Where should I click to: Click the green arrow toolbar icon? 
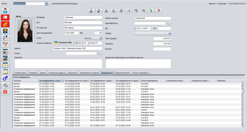[x=151, y=11]
